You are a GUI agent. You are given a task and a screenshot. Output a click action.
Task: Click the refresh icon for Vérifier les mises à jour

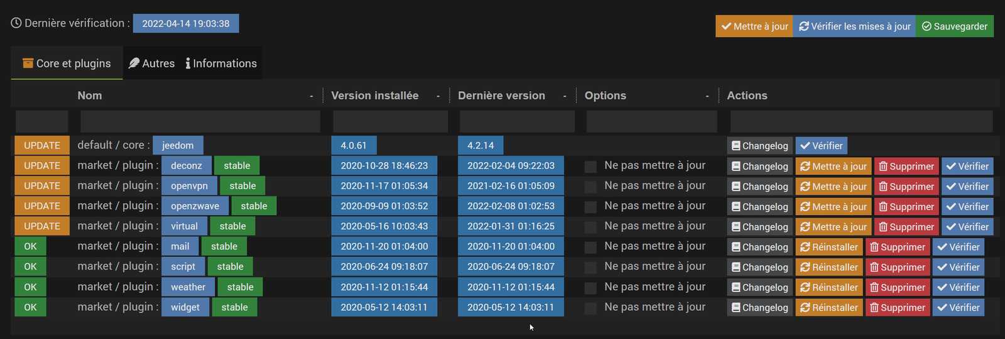click(x=804, y=26)
